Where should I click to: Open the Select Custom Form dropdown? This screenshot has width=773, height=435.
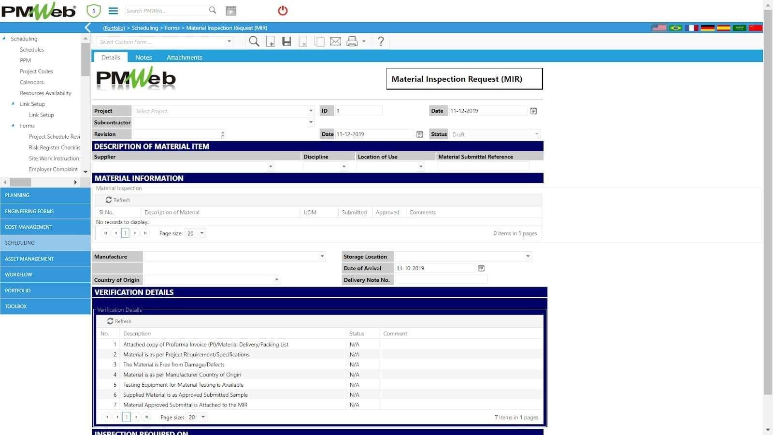(x=229, y=42)
